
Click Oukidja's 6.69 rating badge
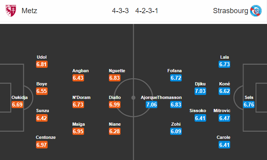click(x=17, y=105)
